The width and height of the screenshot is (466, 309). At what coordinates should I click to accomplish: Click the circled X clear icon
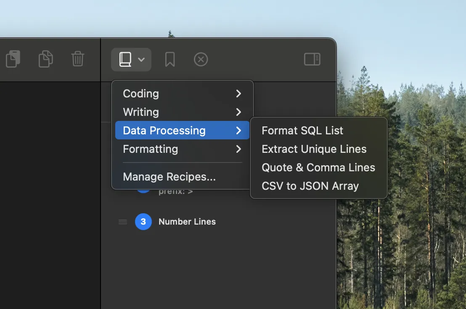tap(201, 60)
